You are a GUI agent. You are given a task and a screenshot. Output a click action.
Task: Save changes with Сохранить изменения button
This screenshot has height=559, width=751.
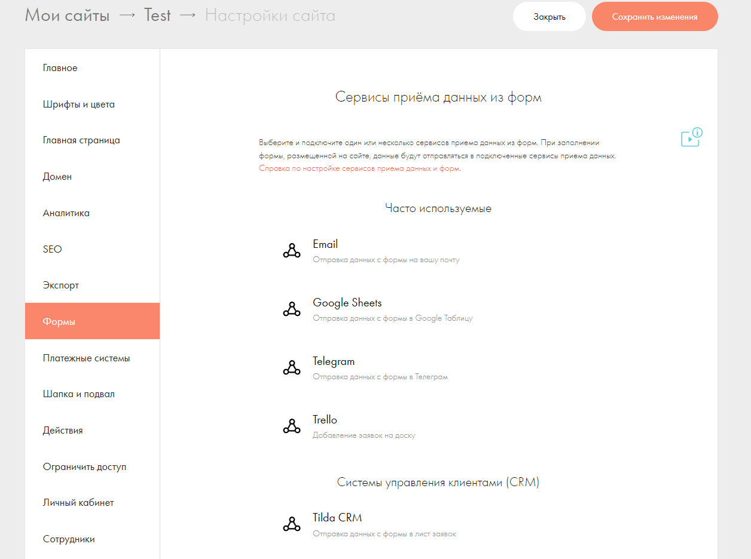coord(655,17)
